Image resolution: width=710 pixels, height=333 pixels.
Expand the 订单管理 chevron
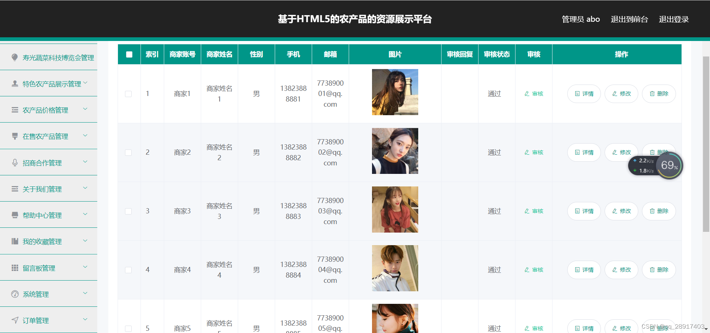[x=85, y=319]
